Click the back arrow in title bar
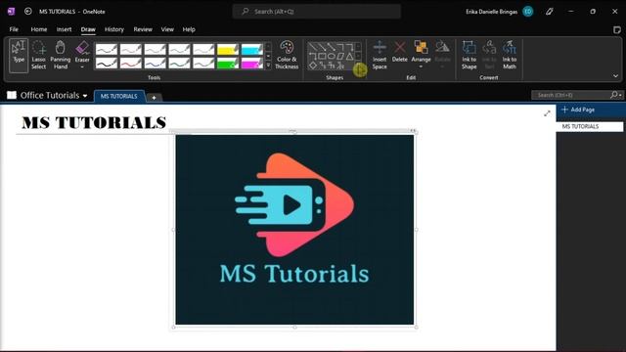Image resolution: width=626 pixels, height=352 pixels. coord(28,11)
